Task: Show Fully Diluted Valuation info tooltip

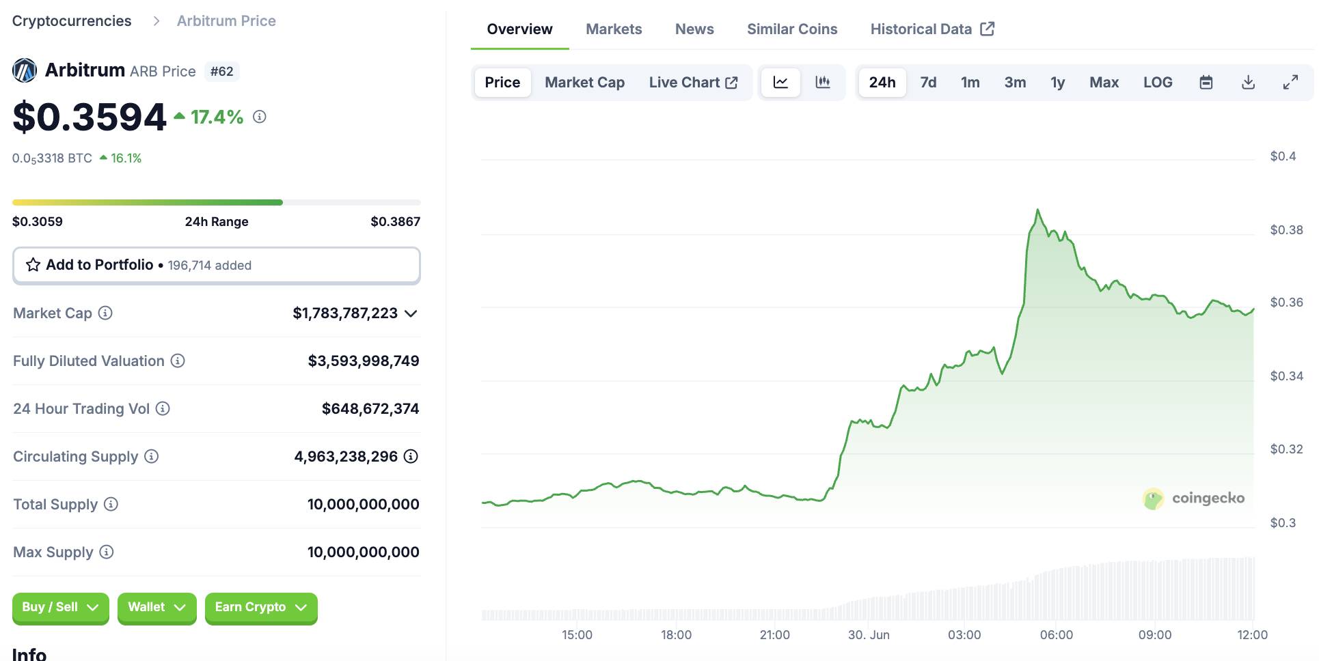Action: [x=178, y=361]
